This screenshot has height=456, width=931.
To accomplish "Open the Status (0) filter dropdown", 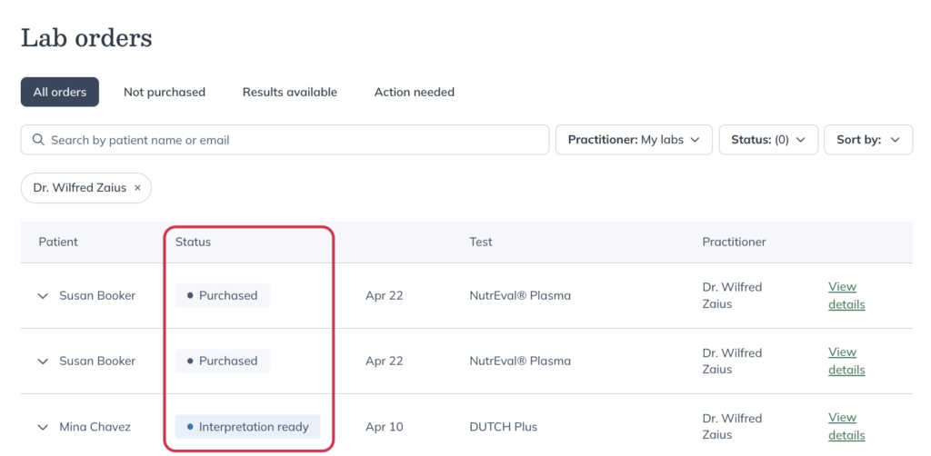I will (768, 140).
